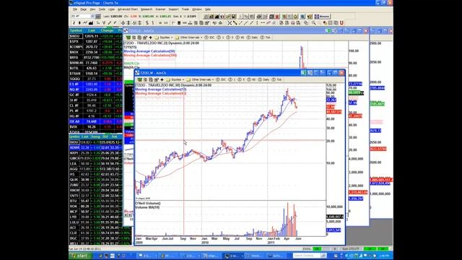This screenshot has width=462, height=260.
Task: Open the Trade menu
Action: 186,9
